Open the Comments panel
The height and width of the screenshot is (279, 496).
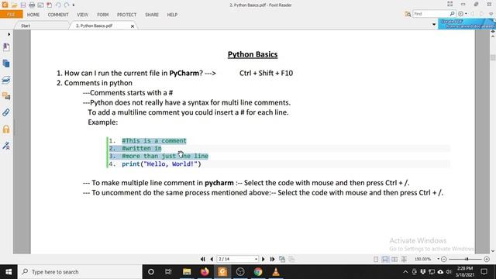pyautogui.click(x=6, y=96)
